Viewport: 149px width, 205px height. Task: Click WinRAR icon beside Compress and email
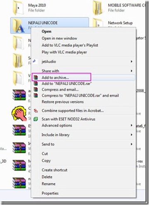click(x=36, y=89)
